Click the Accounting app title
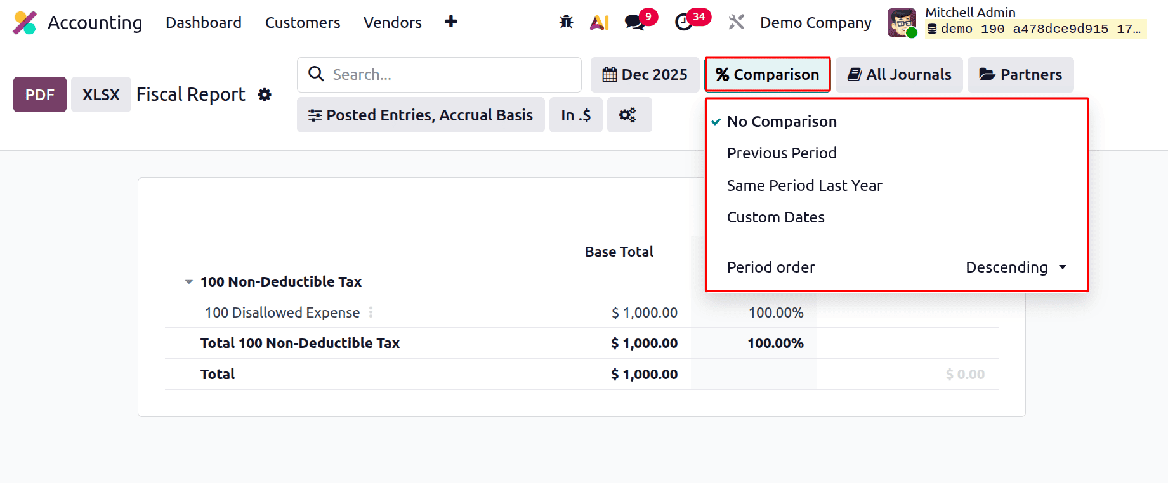Viewport: 1168px width, 483px height. 95,23
